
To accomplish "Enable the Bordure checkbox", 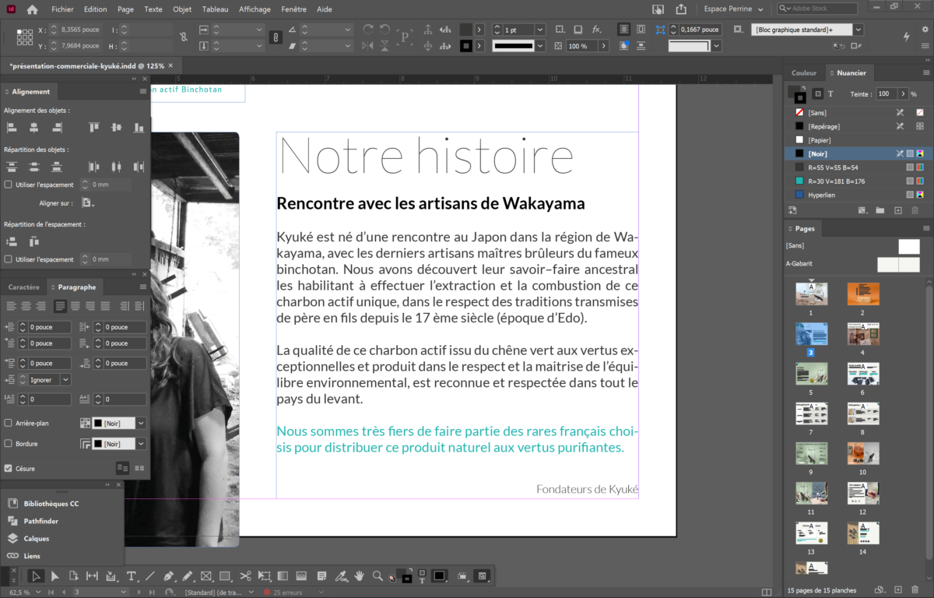I will [x=9, y=444].
